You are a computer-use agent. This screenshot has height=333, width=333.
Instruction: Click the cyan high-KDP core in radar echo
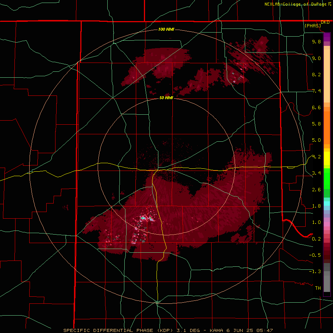143,218
